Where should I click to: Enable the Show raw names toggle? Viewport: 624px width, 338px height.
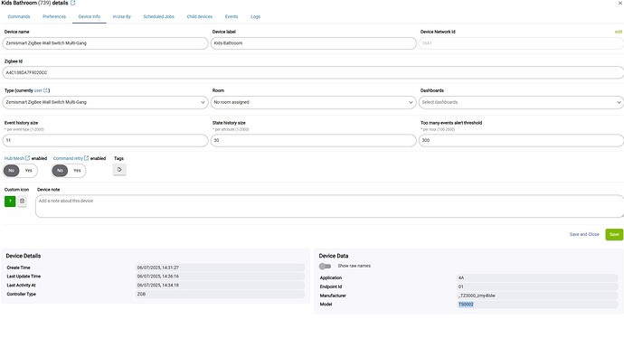pos(326,266)
